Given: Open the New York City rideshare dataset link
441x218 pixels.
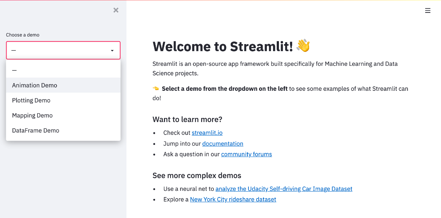Looking at the screenshot, I should pyautogui.click(x=233, y=199).
